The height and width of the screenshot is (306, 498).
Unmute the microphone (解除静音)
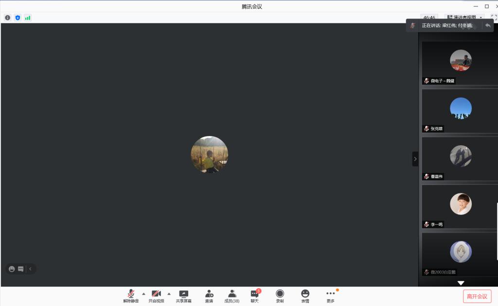[131, 296]
